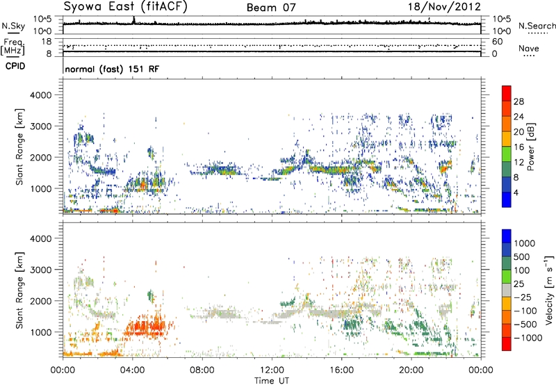
Task: Click the power colorbar value '16'
Action: [518, 147]
